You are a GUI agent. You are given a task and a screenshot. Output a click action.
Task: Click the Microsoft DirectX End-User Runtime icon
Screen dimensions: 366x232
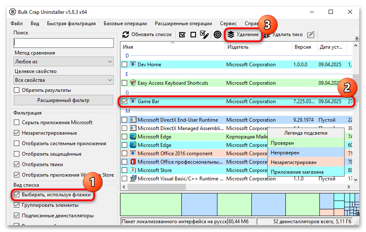(133, 120)
